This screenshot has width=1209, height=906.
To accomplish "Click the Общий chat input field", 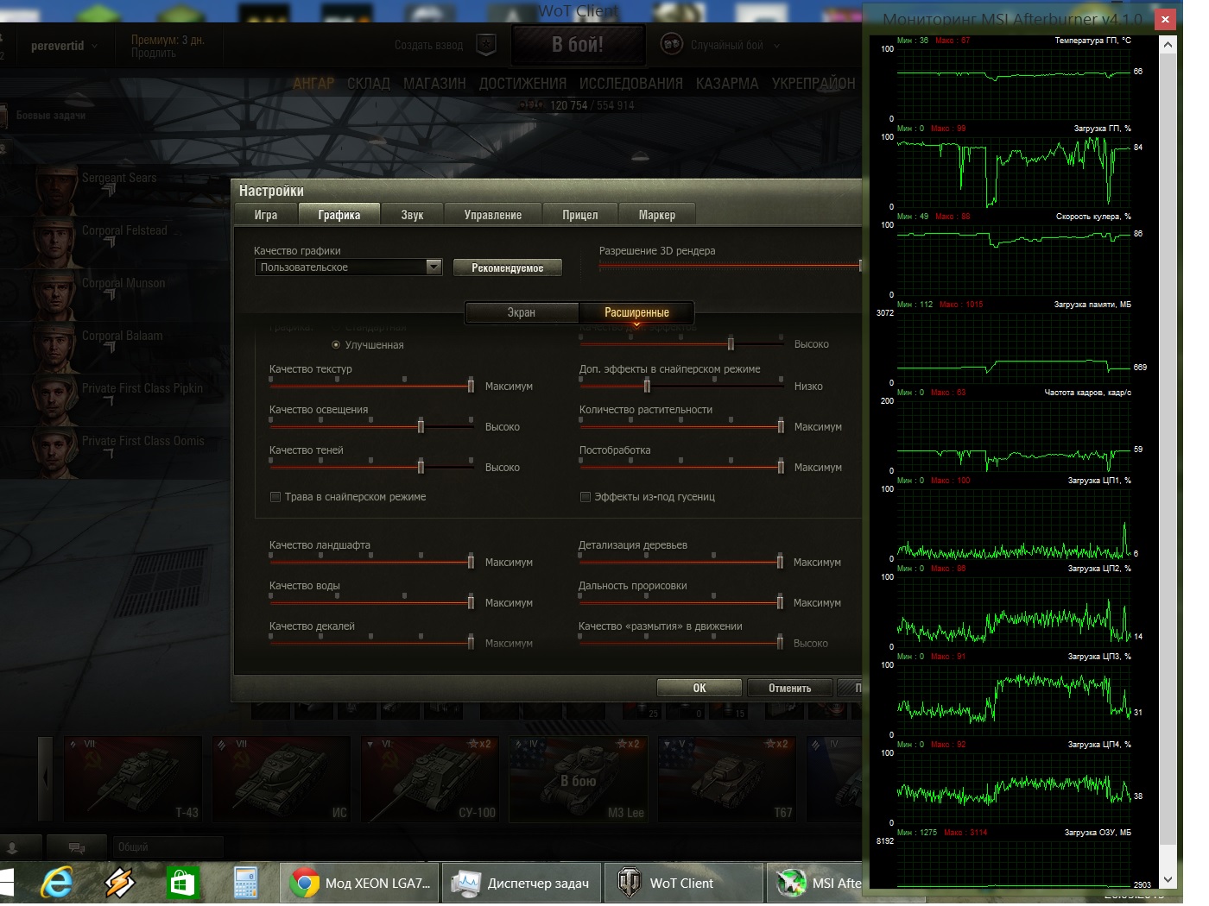I will [168, 847].
